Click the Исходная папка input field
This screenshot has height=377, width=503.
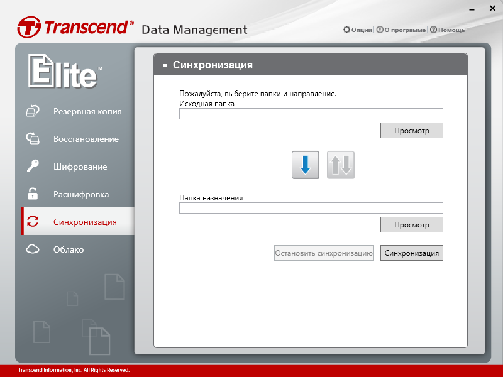click(311, 114)
